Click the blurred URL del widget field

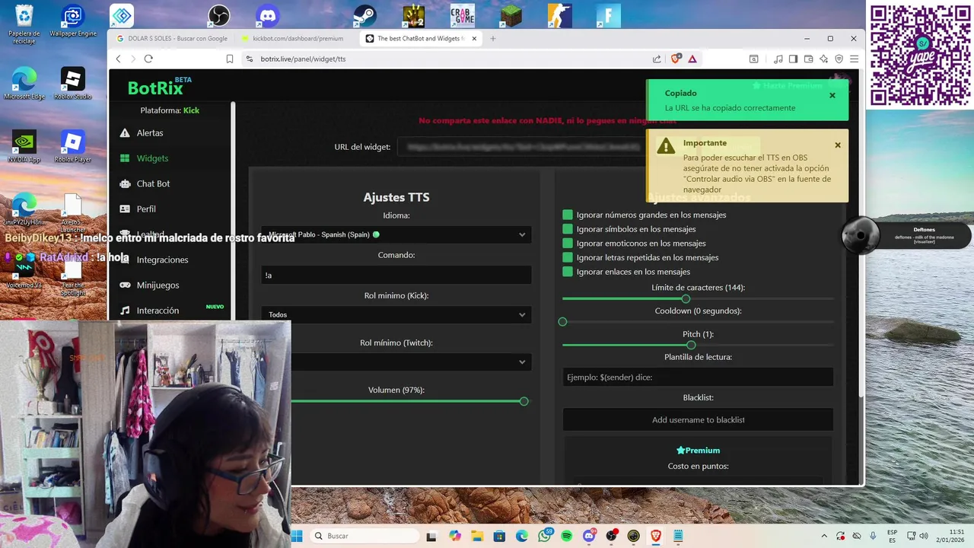coord(521,147)
